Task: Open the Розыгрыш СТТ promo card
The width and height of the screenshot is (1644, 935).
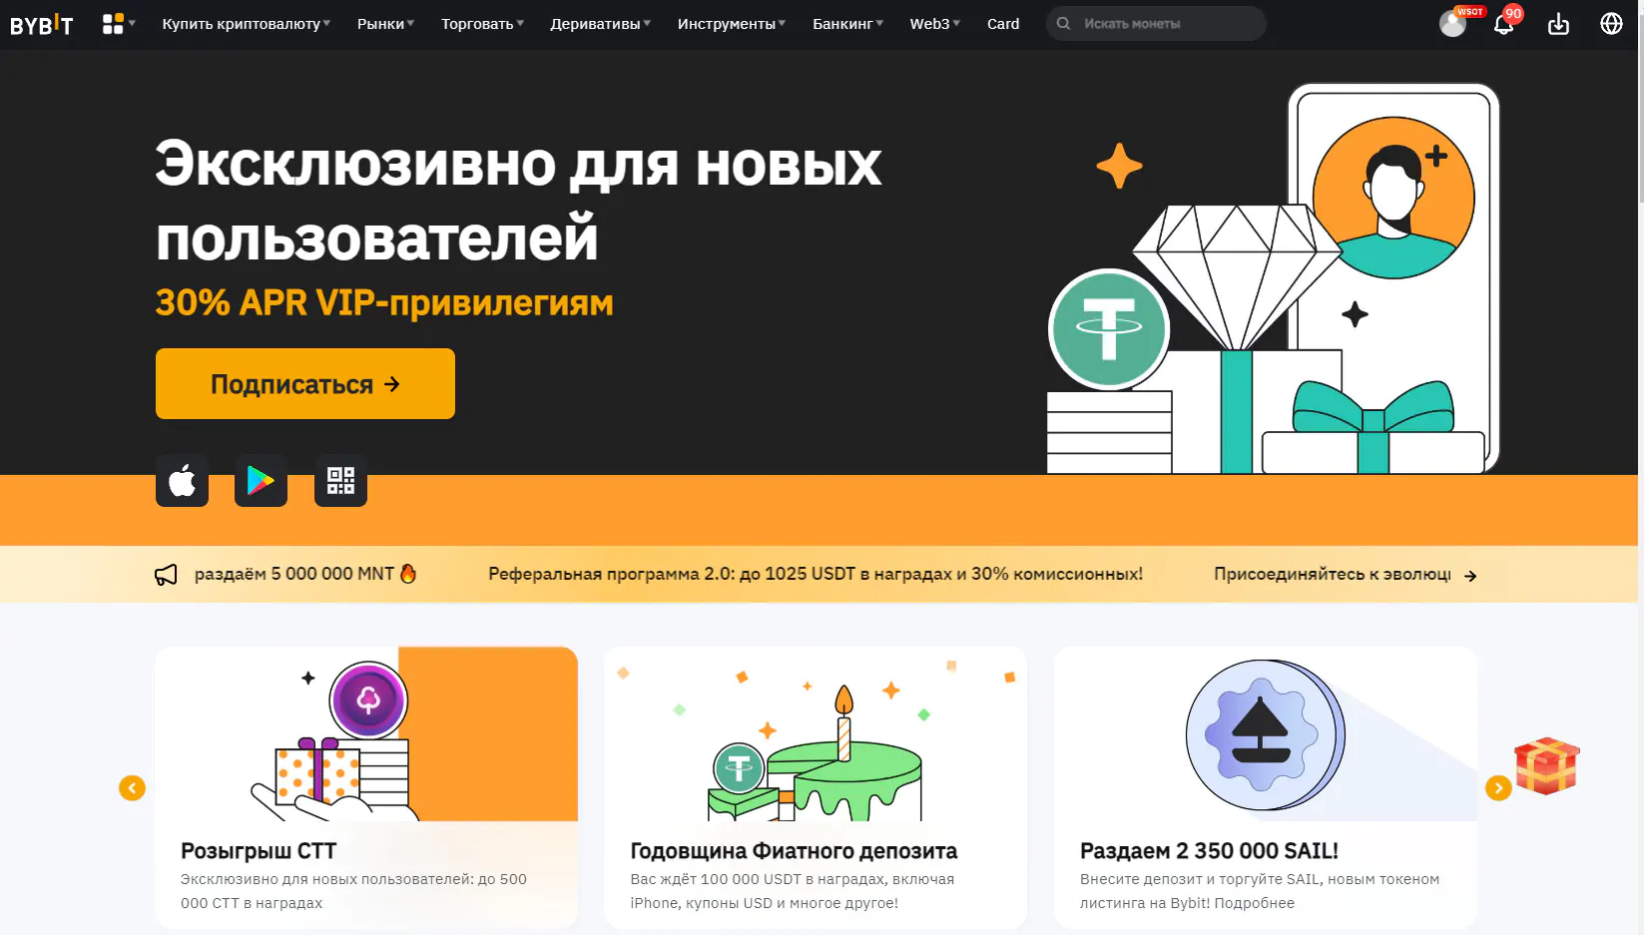Action: coord(366,787)
